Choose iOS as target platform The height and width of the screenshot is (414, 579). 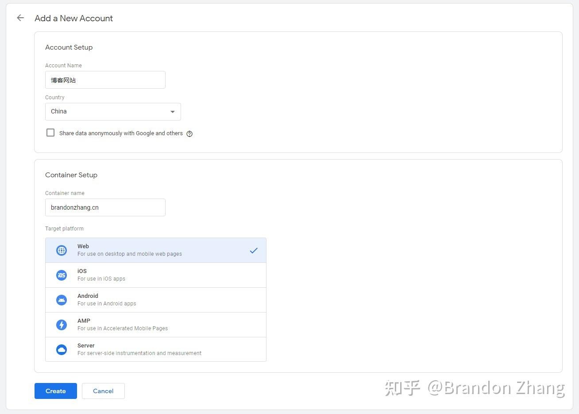(156, 275)
